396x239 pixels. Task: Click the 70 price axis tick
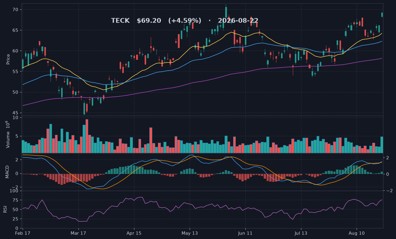tap(15, 10)
